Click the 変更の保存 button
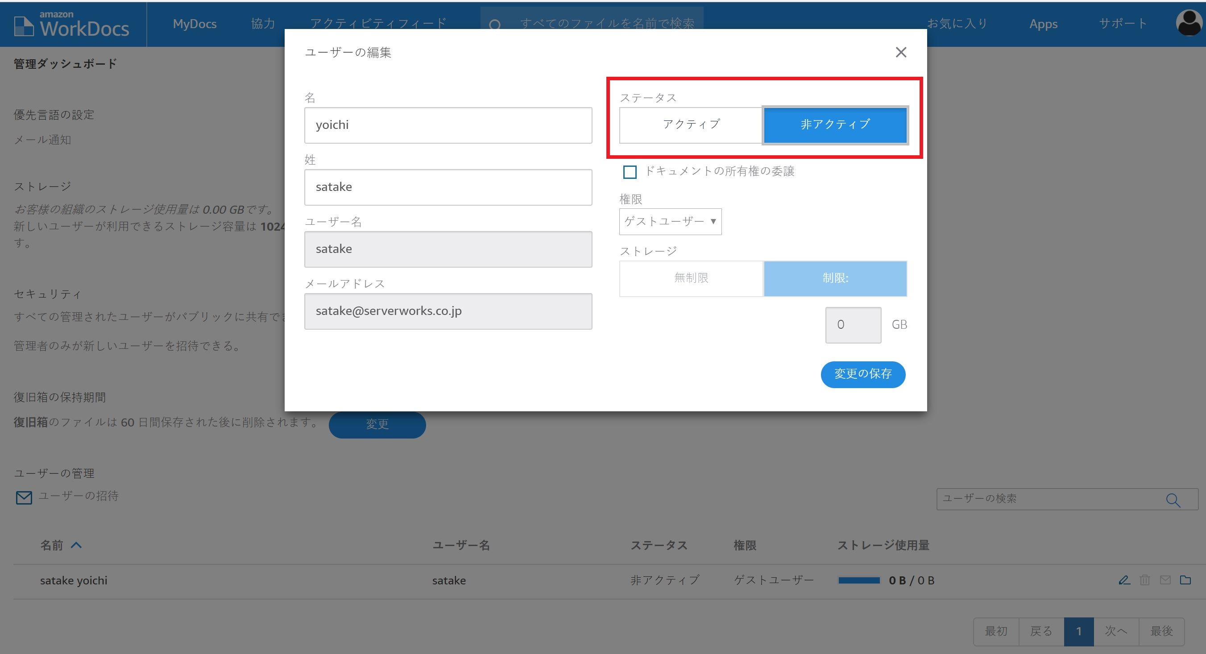 point(863,374)
